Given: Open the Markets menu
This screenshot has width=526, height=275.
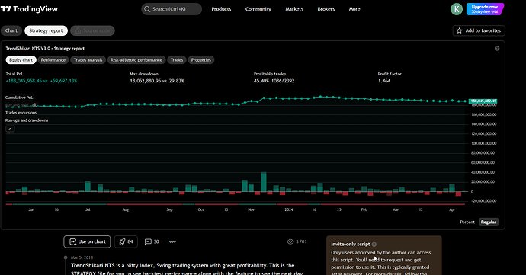Looking at the screenshot, I should 294,9.
